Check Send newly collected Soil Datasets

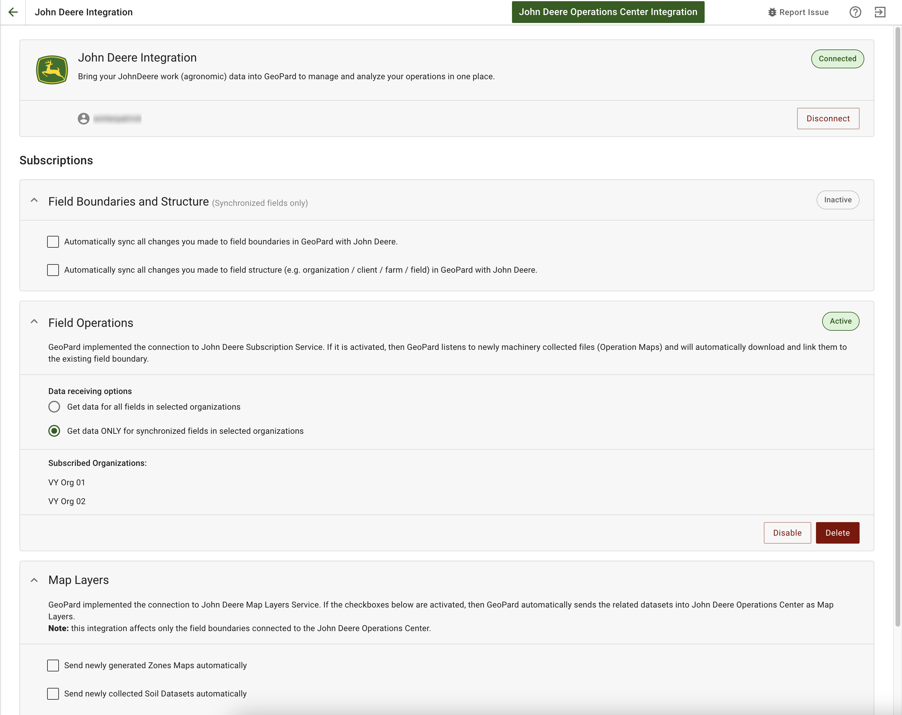pos(53,694)
